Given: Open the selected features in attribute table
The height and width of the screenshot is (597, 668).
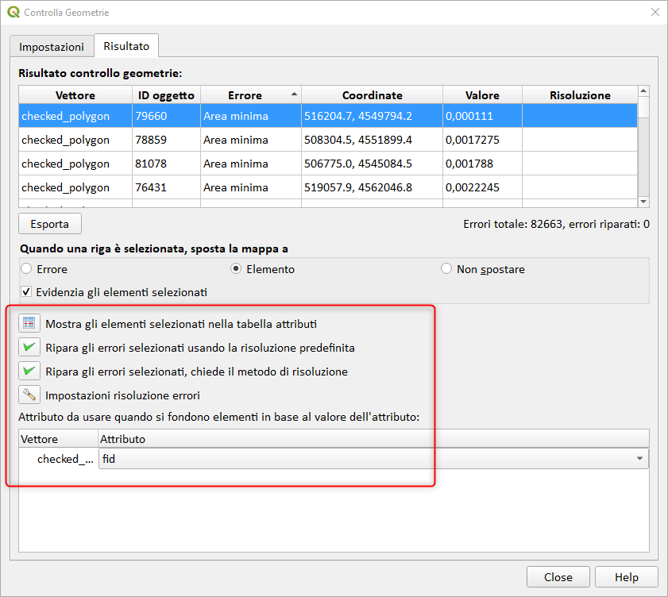Looking at the screenshot, I should click(29, 323).
